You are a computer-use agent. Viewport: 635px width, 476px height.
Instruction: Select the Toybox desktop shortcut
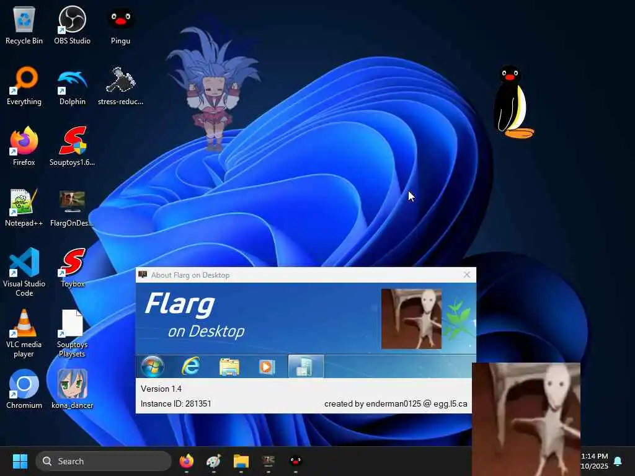[x=73, y=268]
